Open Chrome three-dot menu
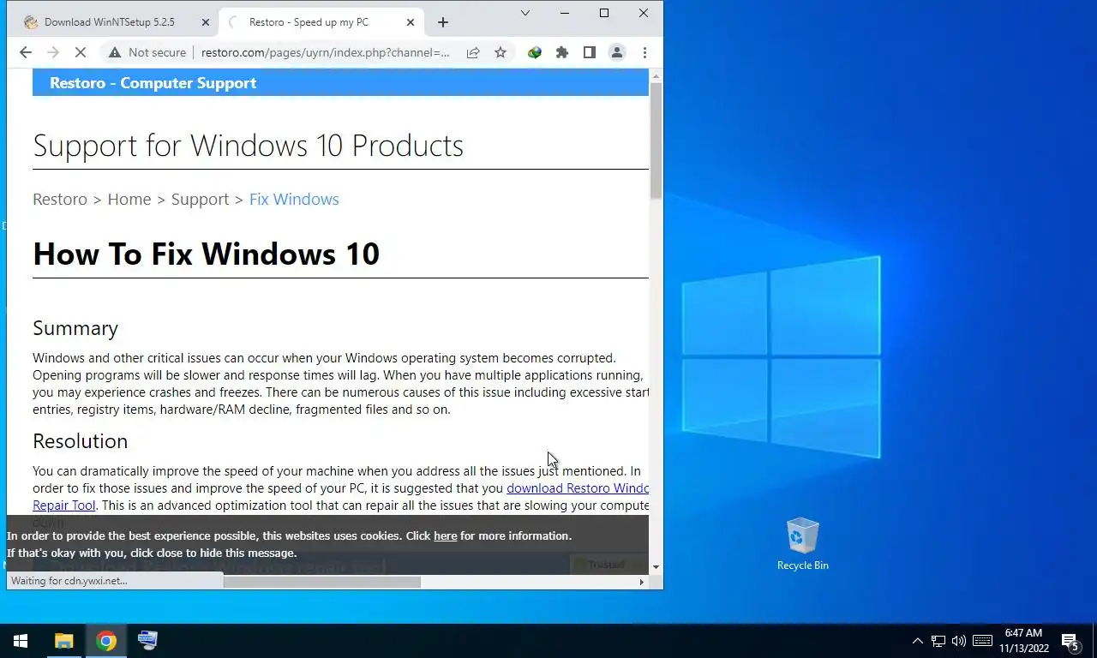 click(644, 52)
